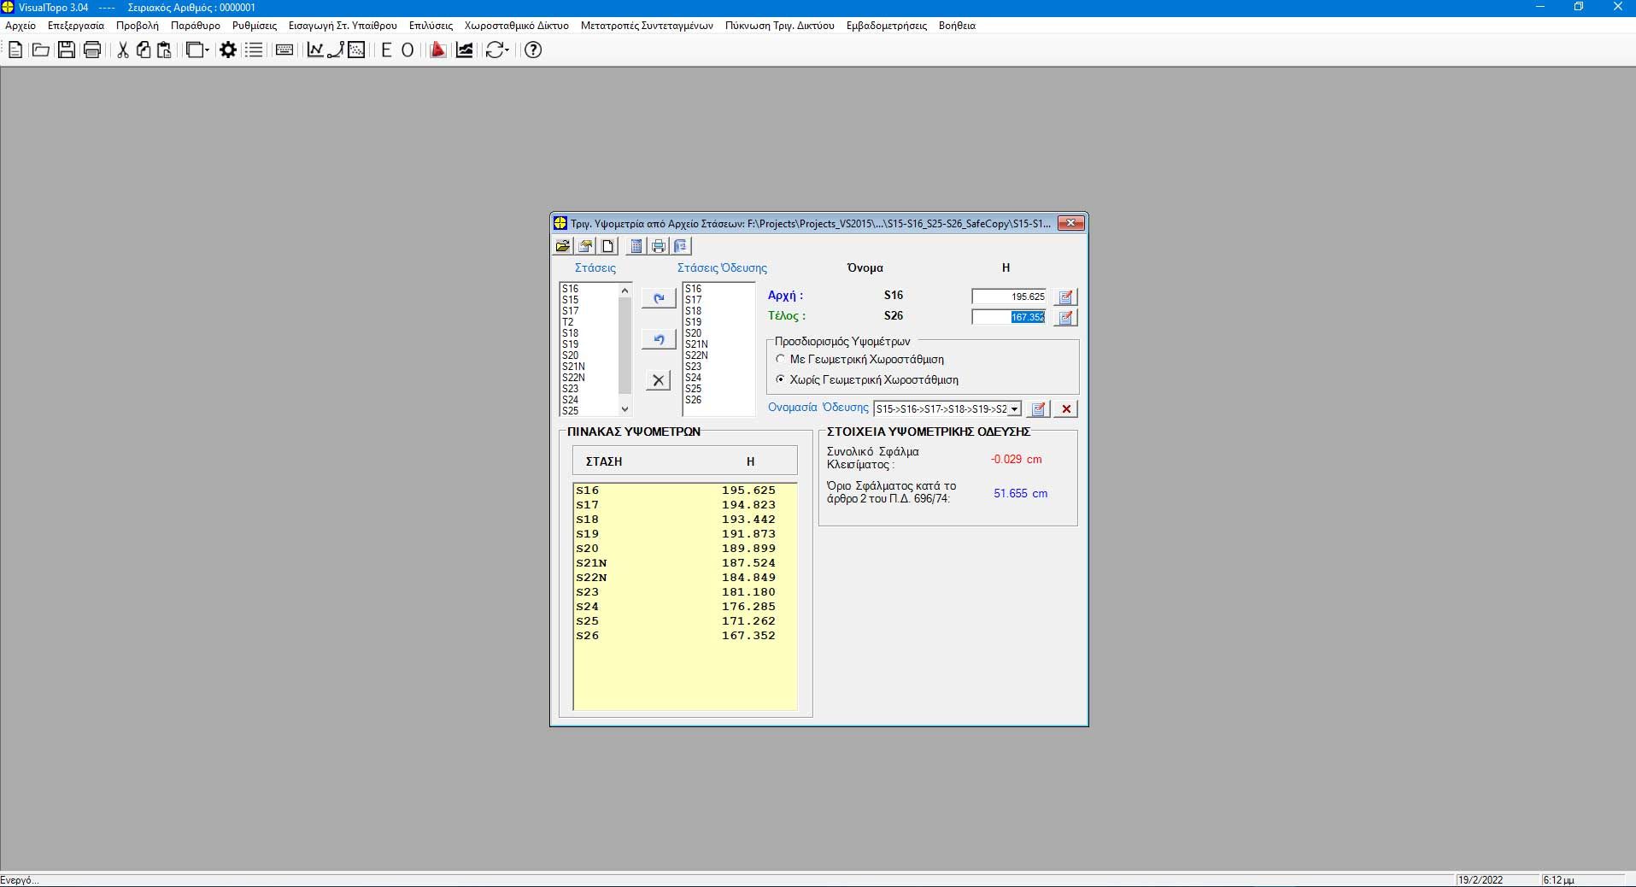Open the Επιλύσεις menu

(431, 26)
